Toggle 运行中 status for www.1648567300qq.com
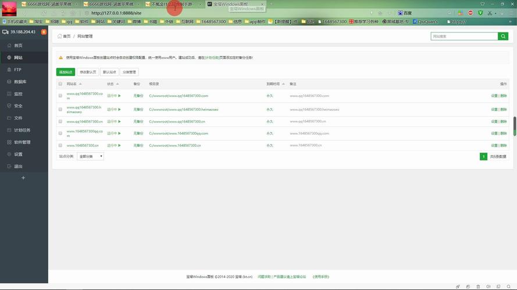This screenshot has width=517, height=290. point(114,133)
